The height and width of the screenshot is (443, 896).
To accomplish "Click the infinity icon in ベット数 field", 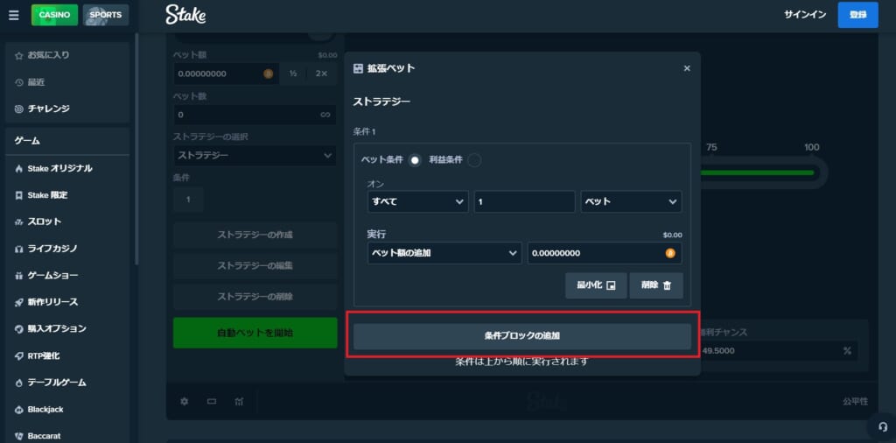I will pyautogui.click(x=325, y=115).
